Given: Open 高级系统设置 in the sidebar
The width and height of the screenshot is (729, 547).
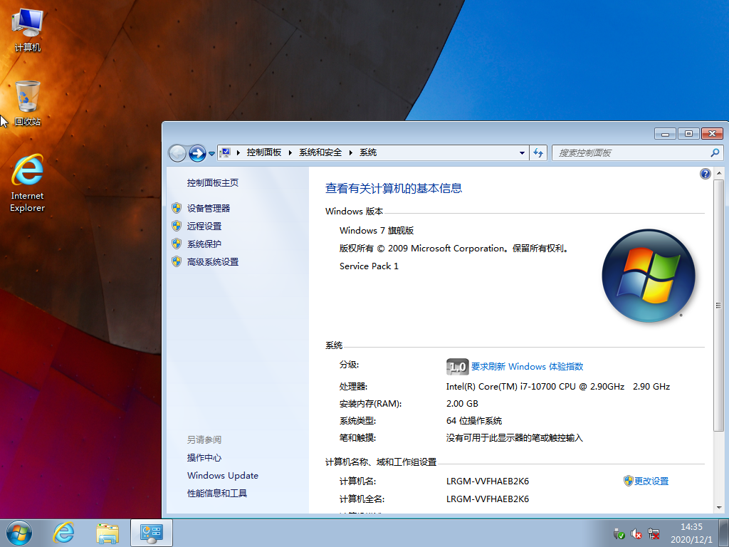Looking at the screenshot, I should [212, 261].
